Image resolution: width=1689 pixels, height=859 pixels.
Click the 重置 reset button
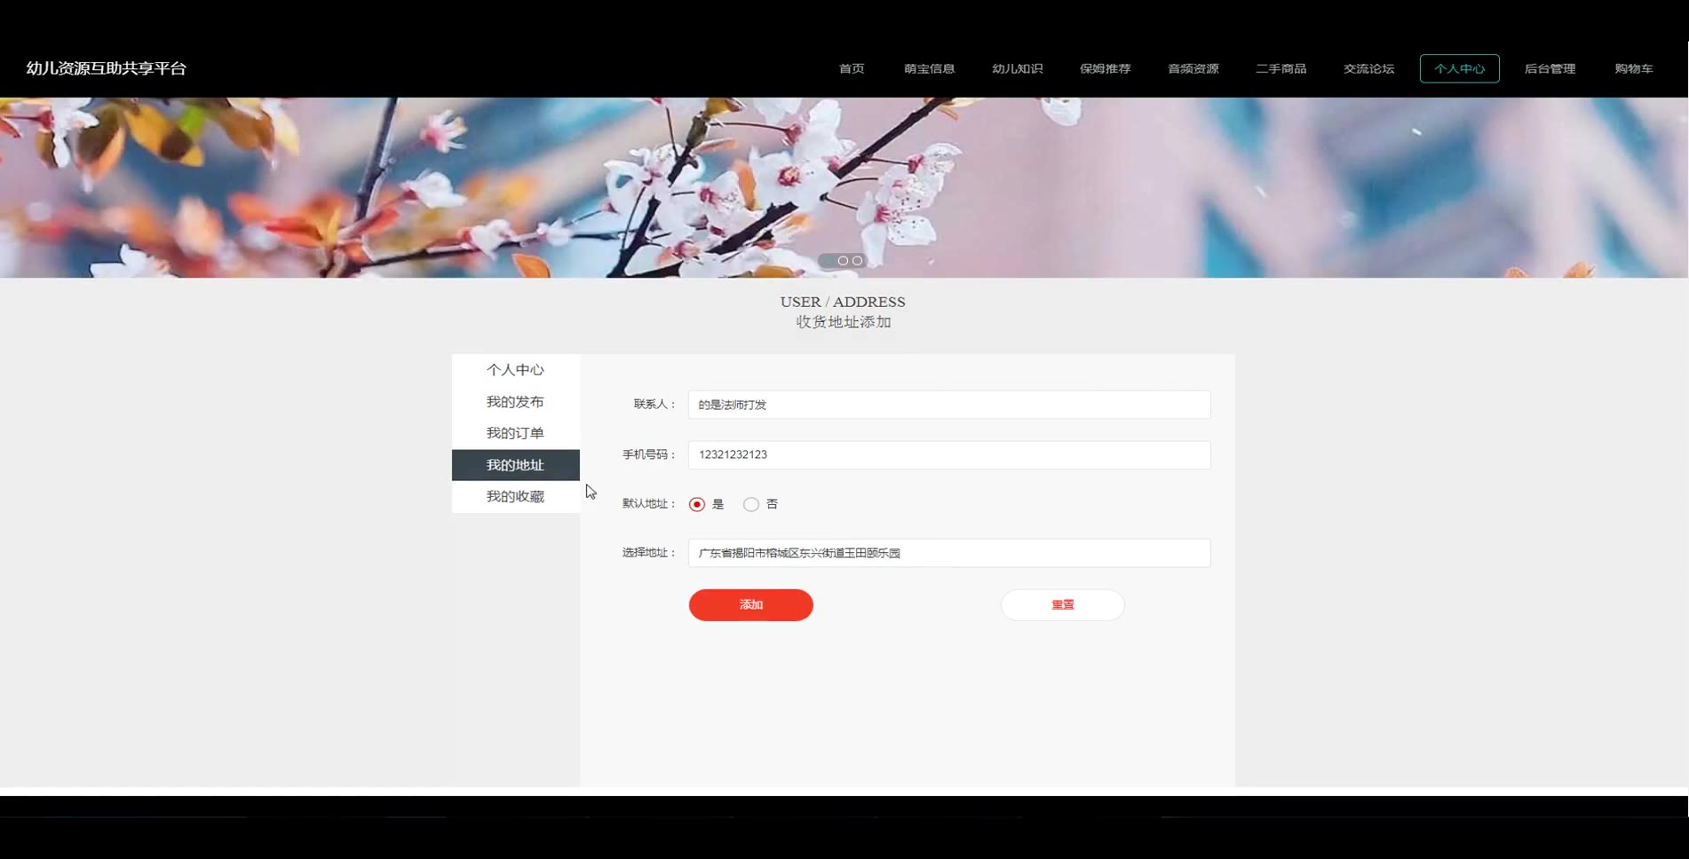click(x=1062, y=605)
